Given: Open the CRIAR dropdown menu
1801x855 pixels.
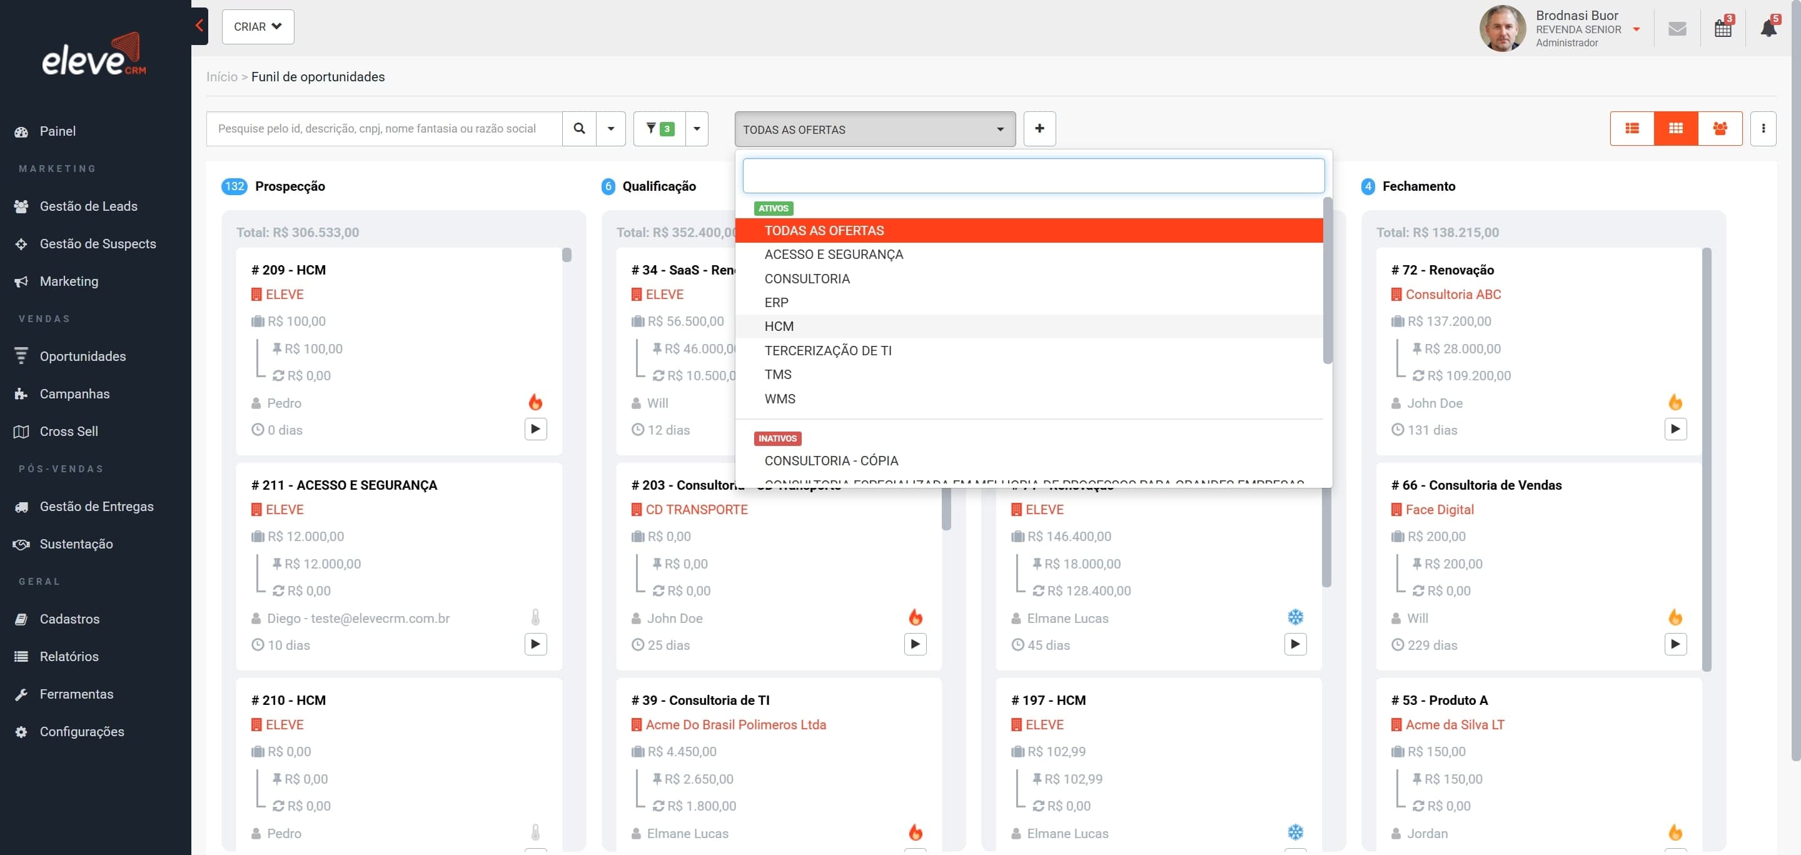Looking at the screenshot, I should point(258,26).
